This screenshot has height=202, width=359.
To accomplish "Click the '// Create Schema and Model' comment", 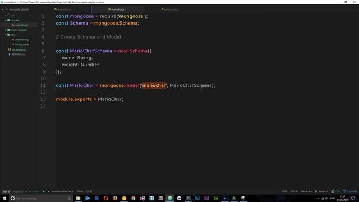I will click(88, 37).
